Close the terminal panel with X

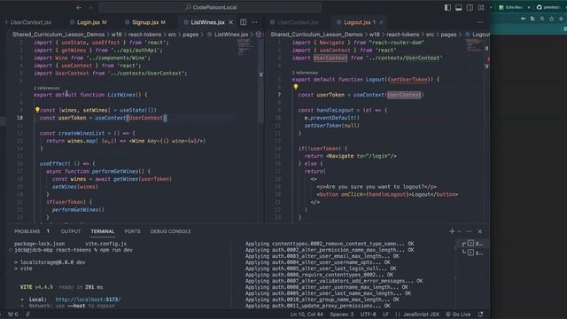coord(480,231)
